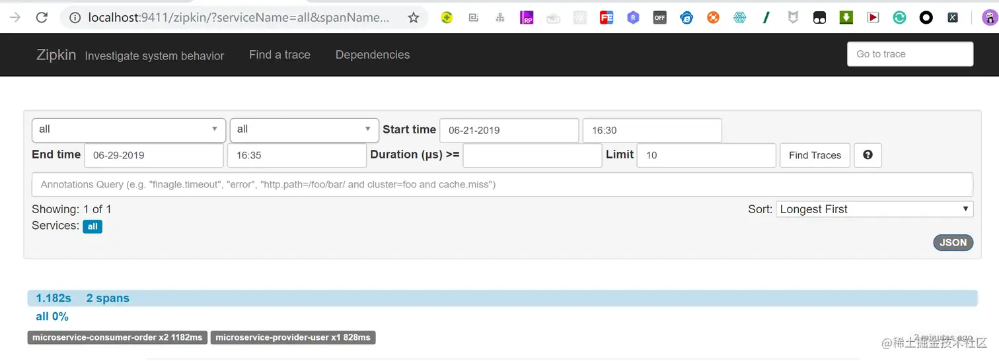This screenshot has width=999, height=361.
Task: Click the green download arrow extension
Action: point(846,18)
